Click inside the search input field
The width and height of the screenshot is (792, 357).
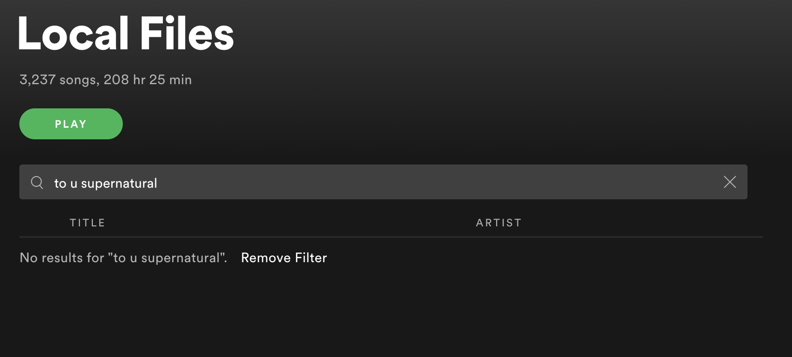pyautogui.click(x=338, y=182)
